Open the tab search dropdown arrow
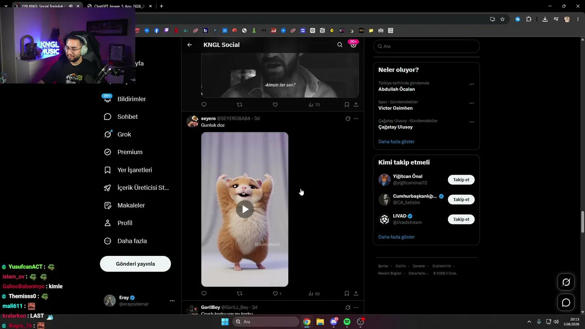 pyautogui.click(x=6, y=6)
